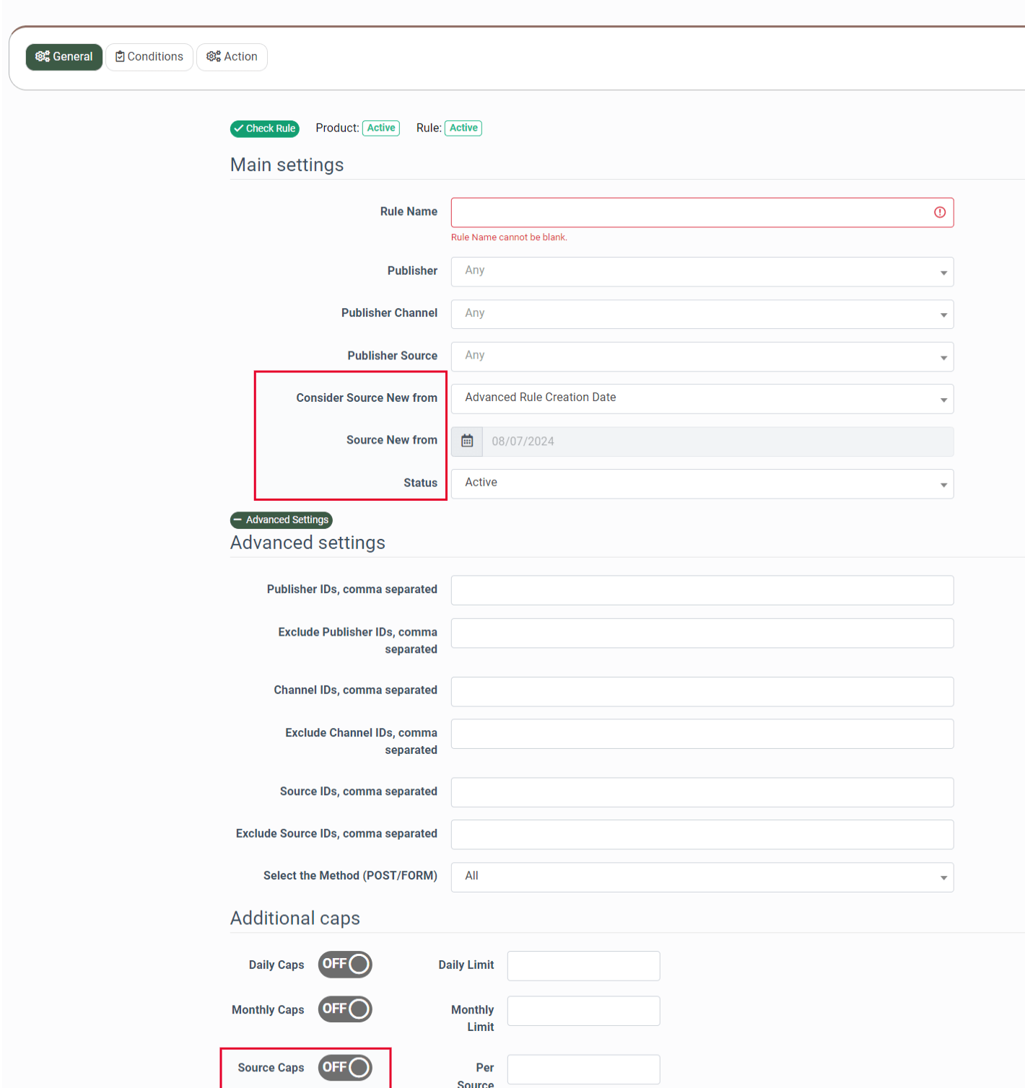The height and width of the screenshot is (1088, 1025).
Task: Toggle the Daily Caps switch on
Action: coord(345,965)
